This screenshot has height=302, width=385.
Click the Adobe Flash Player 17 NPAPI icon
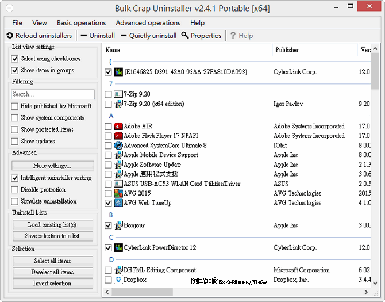(118, 136)
